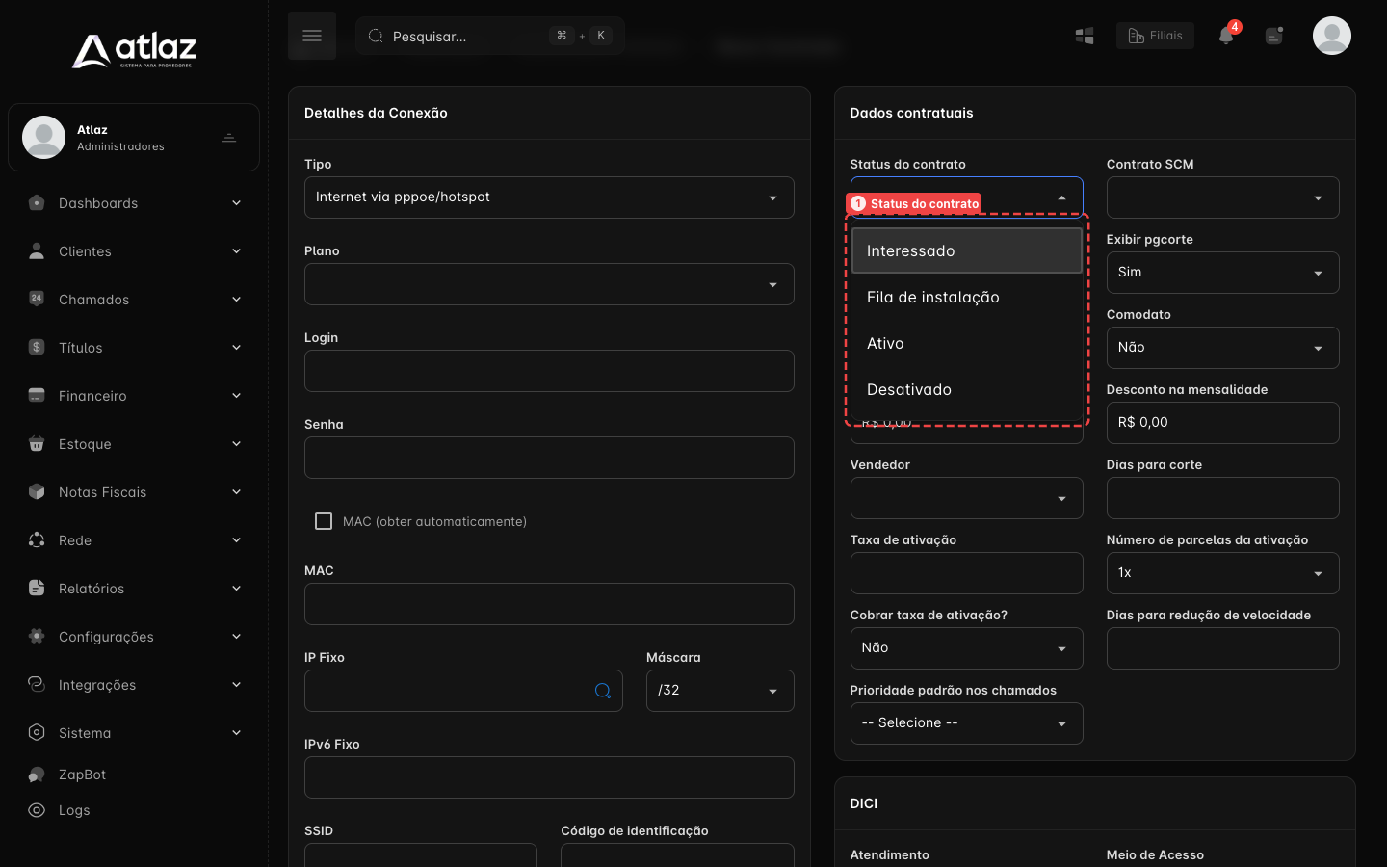Open the Dashboards sidebar icon
Viewport: 1387px width, 867px height.
tap(37, 203)
